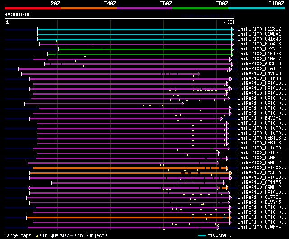Click the 432 end position label
This screenshot has height=239, width=289.
click(x=228, y=22)
